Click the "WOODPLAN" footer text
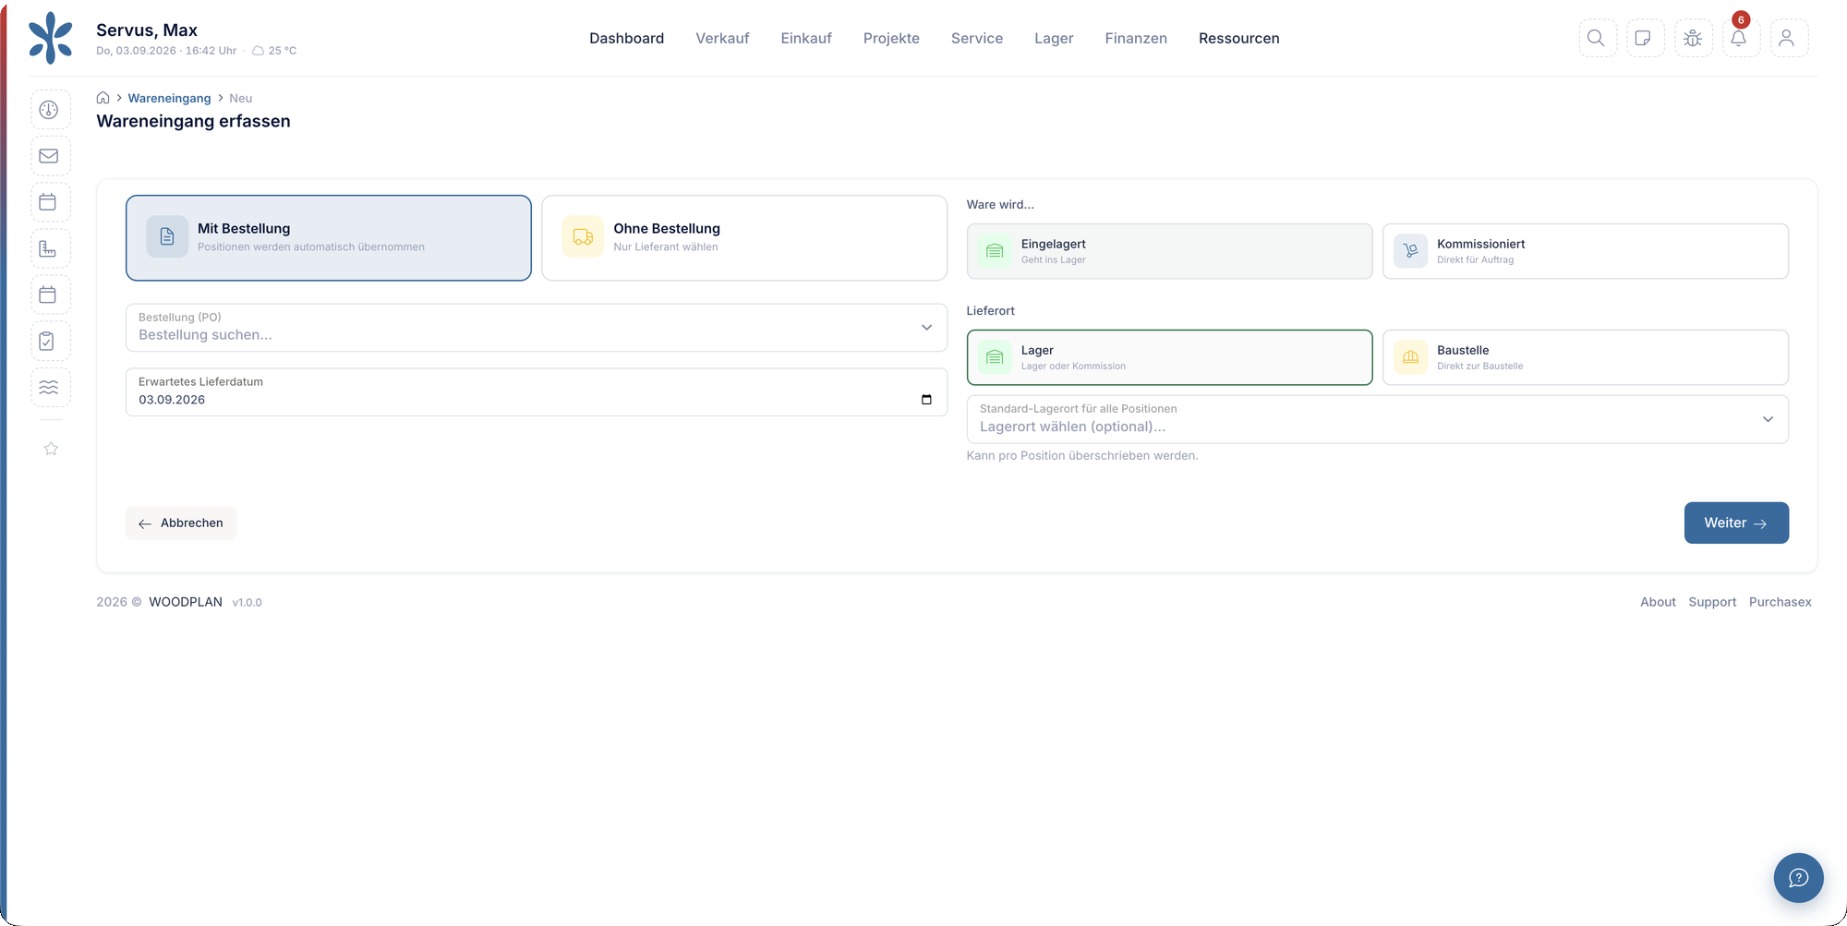The width and height of the screenshot is (1847, 926). (186, 602)
